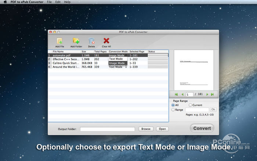Select the Around the World i... row

point(108,67)
